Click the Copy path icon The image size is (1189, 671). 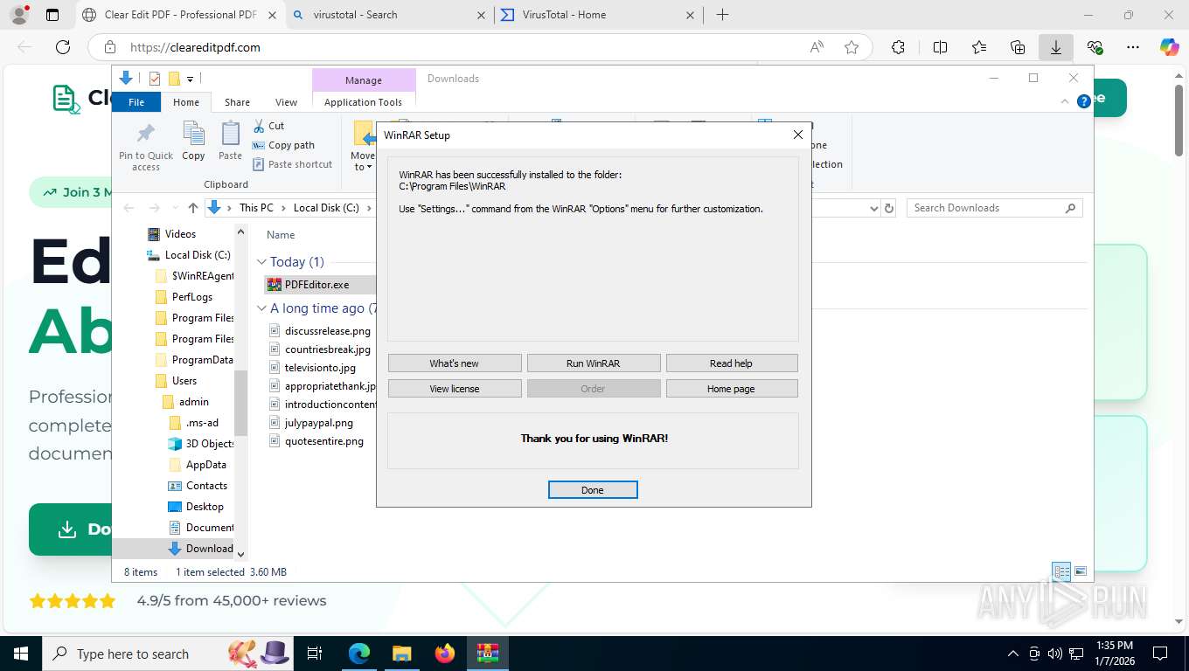point(259,145)
